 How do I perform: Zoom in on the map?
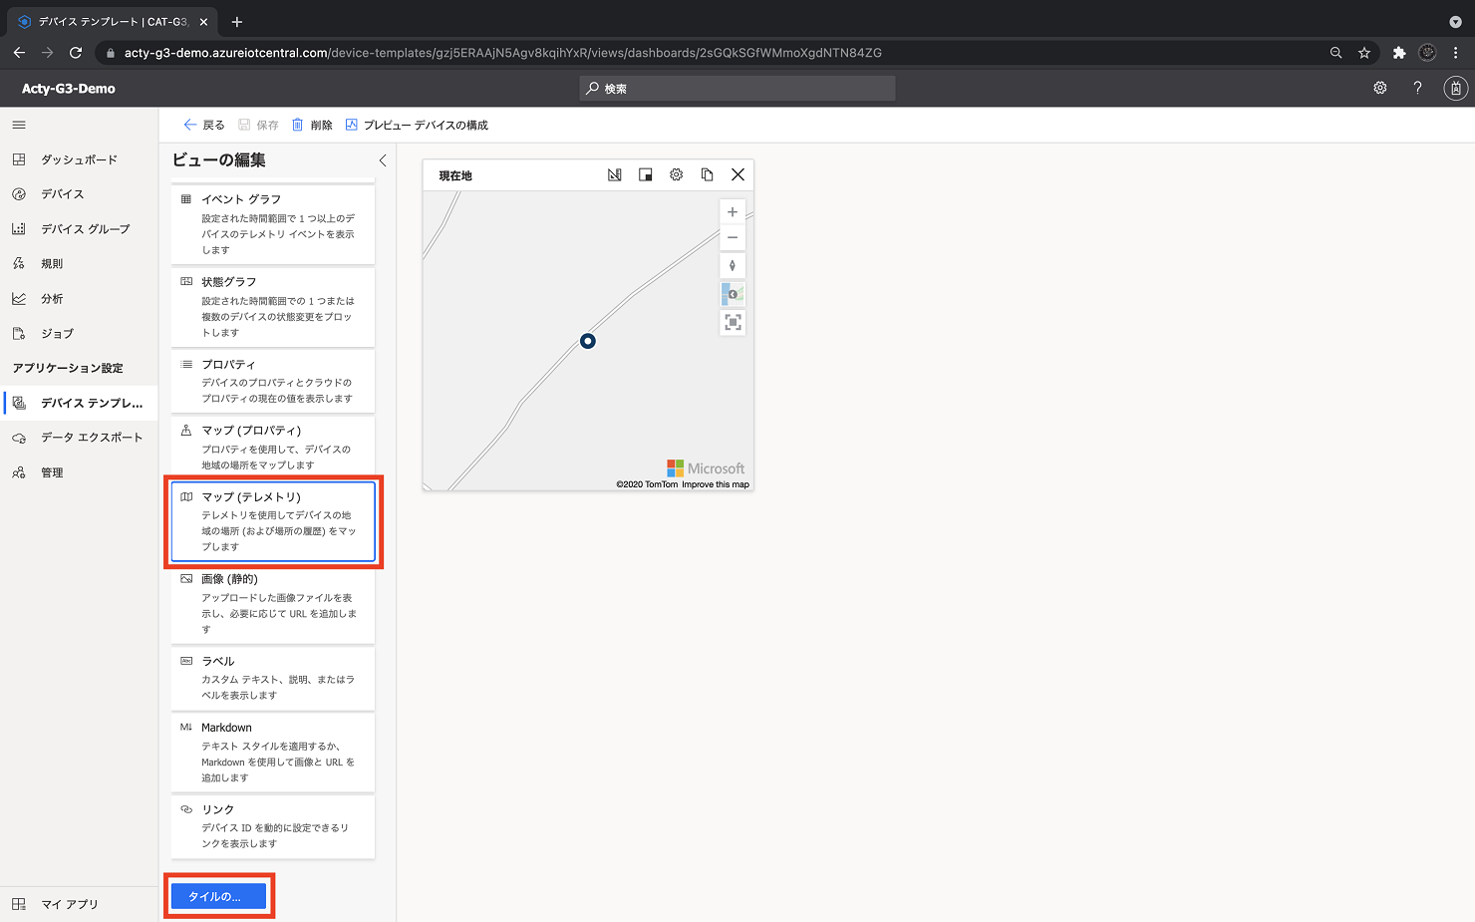[733, 212]
